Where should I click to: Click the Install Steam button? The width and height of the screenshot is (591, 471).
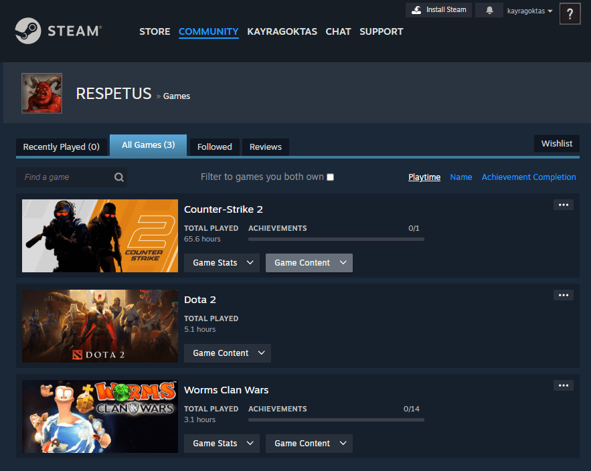pos(438,10)
